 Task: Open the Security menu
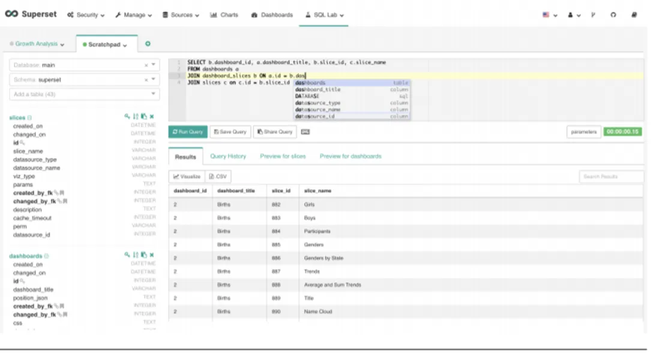(86, 15)
